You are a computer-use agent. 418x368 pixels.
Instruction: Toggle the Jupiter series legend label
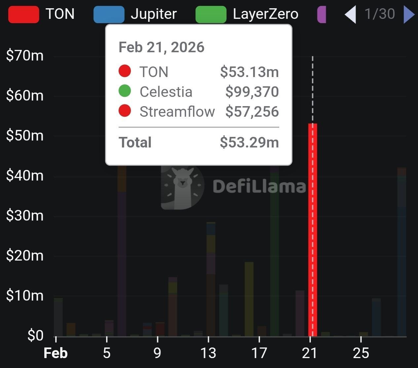(154, 14)
